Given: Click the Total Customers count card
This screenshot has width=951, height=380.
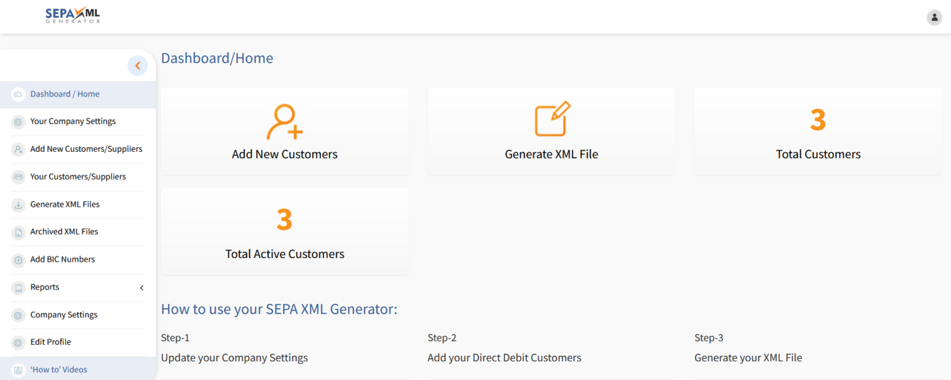Looking at the screenshot, I should [818, 131].
